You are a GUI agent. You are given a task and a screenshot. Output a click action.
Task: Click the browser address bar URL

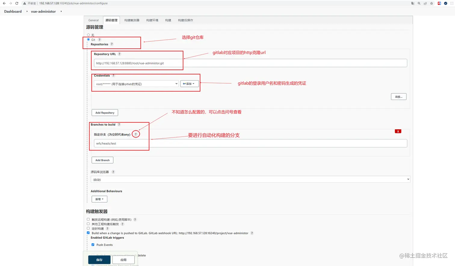click(x=73, y=3)
